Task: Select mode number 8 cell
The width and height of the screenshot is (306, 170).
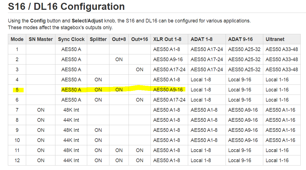Action: coord(17,120)
